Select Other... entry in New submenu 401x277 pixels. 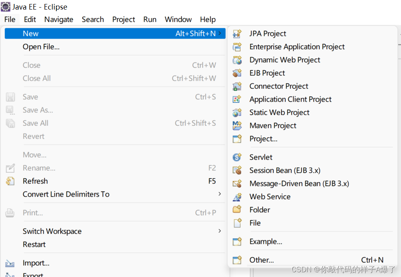pos(313,260)
